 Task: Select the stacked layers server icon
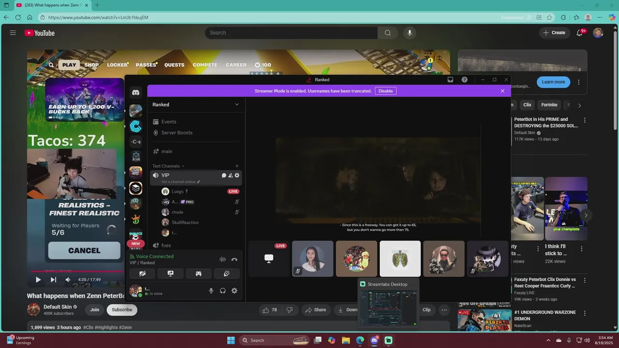click(136, 188)
